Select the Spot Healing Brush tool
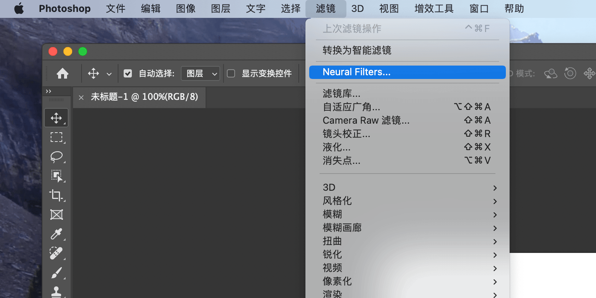The image size is (596, 298). click(56, 253)
